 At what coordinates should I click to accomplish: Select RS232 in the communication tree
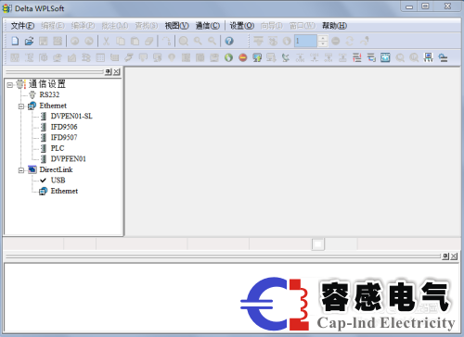click(49, 94)
